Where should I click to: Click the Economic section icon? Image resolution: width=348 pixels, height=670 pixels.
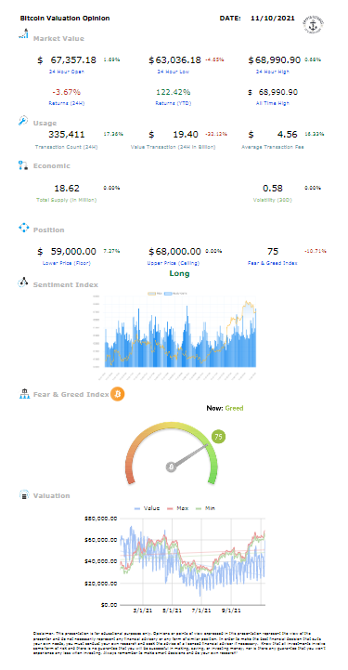pos(23,165)
